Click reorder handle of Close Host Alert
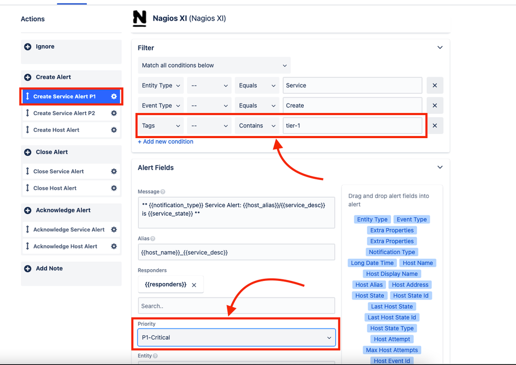 point(27,188)
